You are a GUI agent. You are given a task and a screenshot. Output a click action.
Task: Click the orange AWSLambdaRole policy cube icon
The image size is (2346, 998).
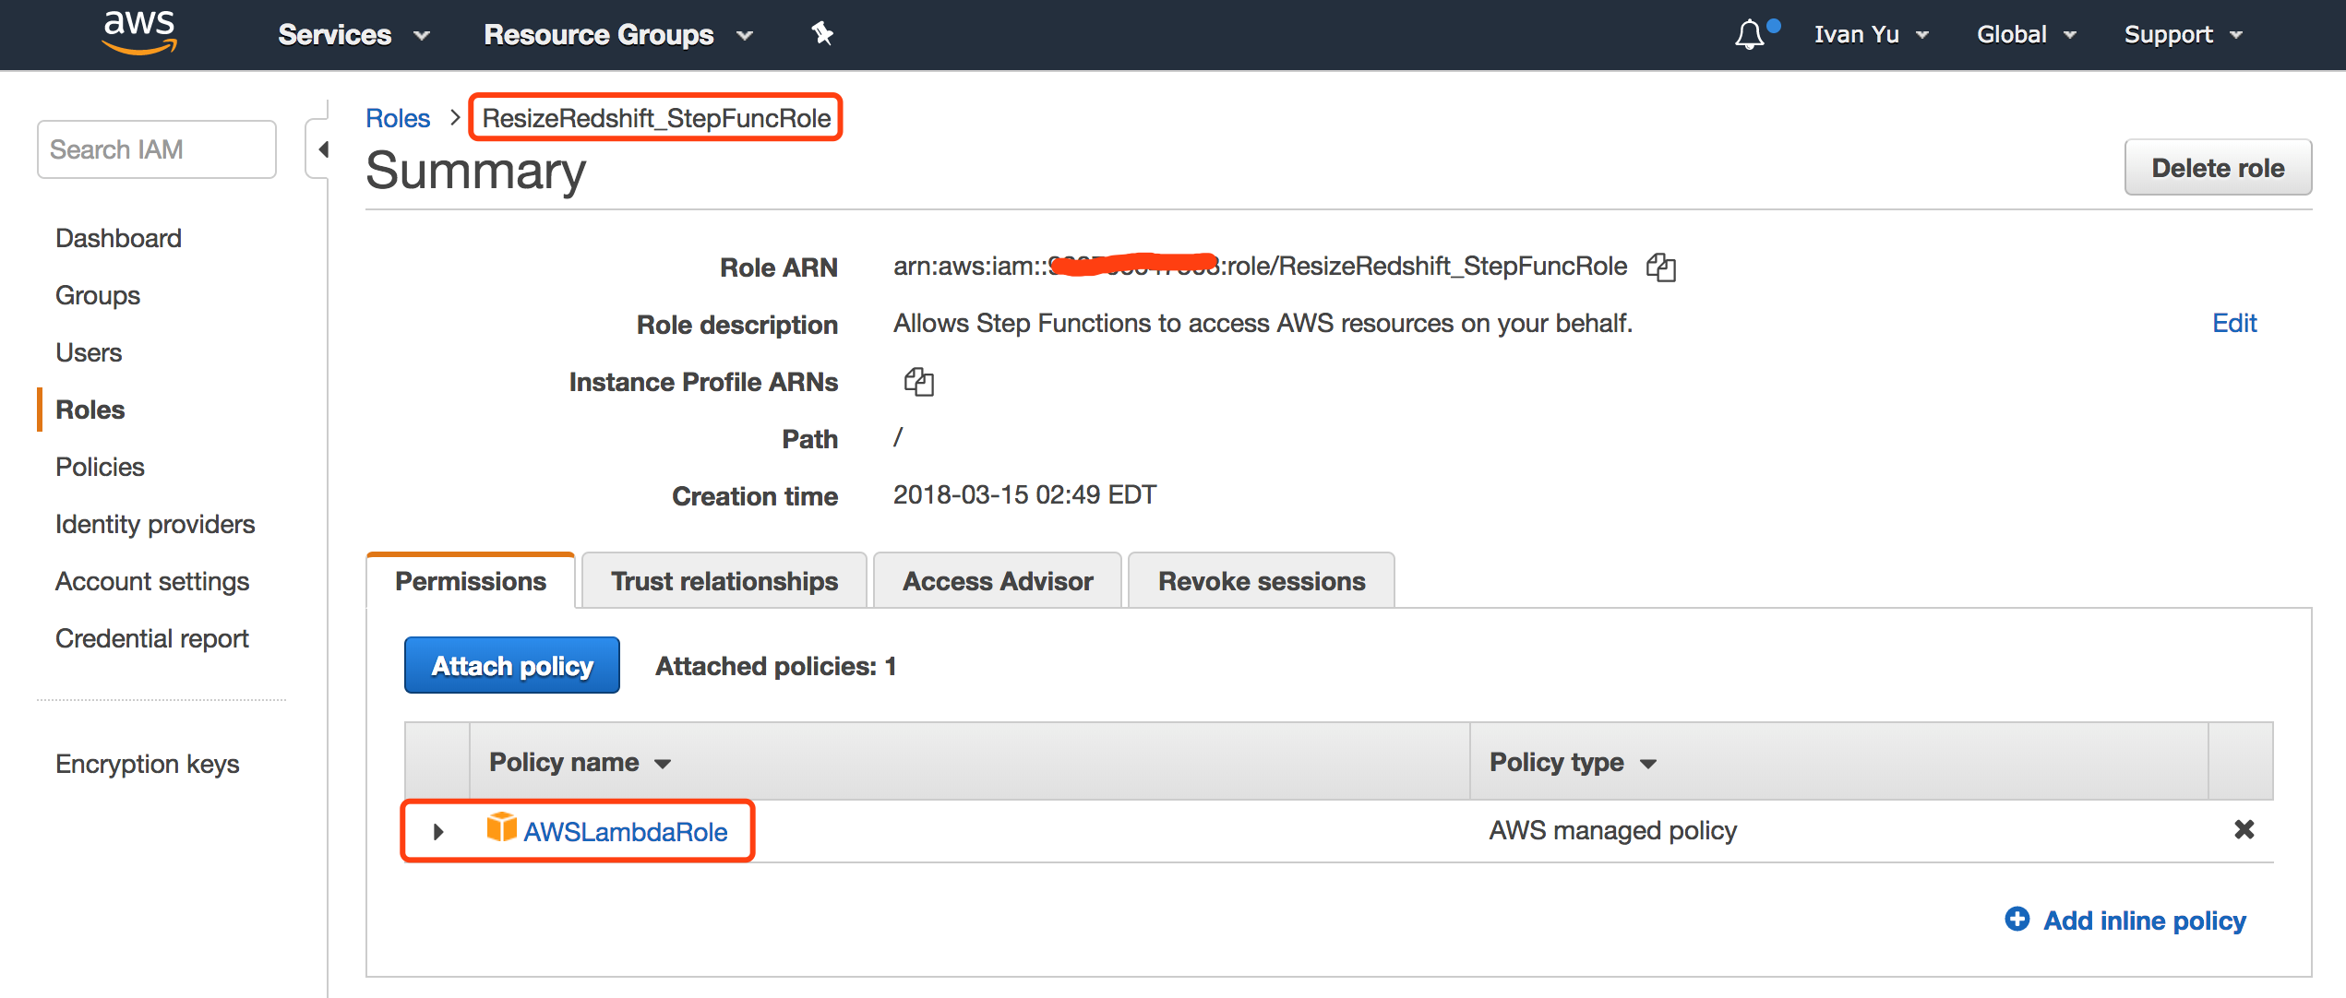click(501, 827)
